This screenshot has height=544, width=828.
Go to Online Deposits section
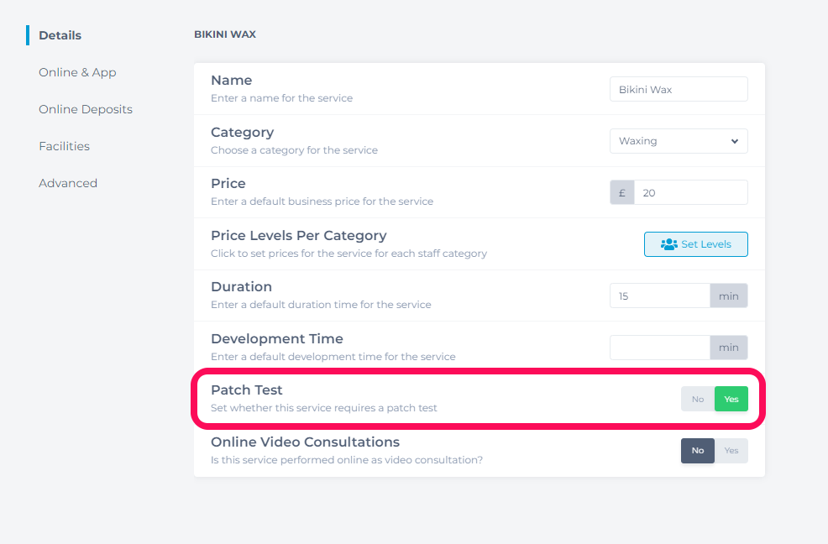(86, 109)
